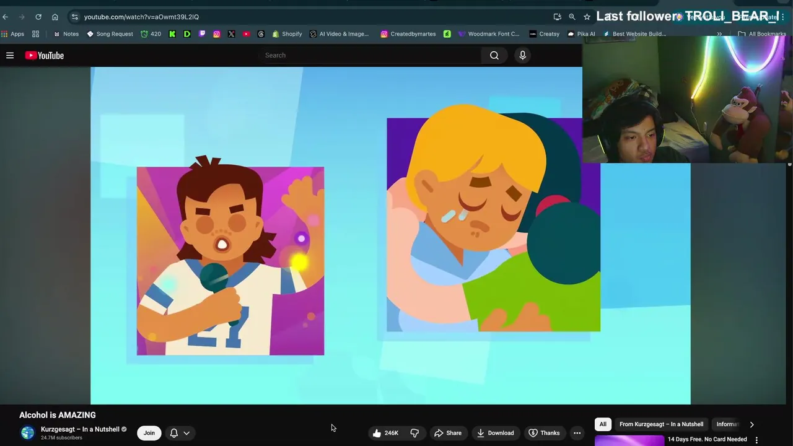Open AI Video & Image bookmark
This screenshot has width=793, height=446.
[339, 34]
